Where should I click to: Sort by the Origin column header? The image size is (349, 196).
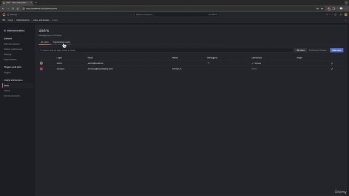pyautogui.click(x=299, y=58)
